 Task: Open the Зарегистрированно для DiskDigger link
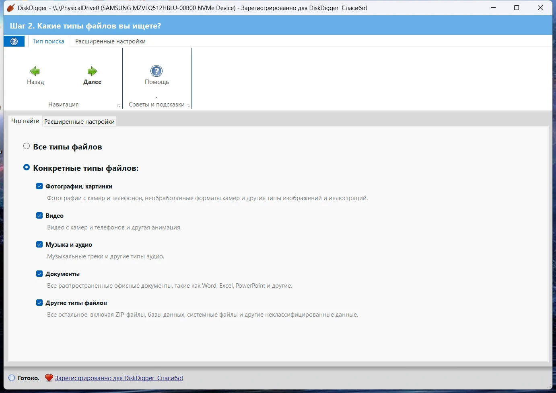click(x=119, y=378)
